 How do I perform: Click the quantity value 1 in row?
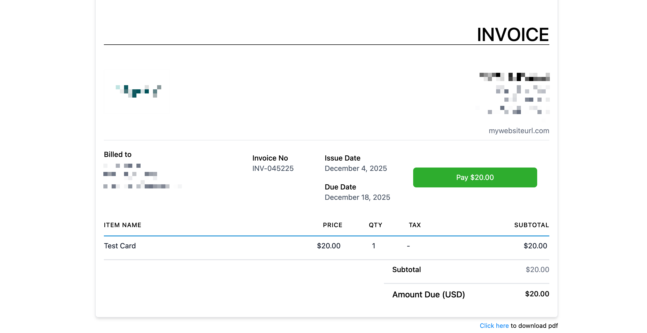click(x=373, y=246)
